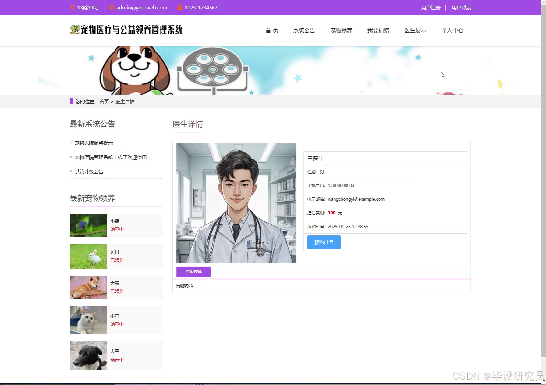The height and width of the screenshot is (385, 546).
Task: Open 个人中心 navigation item
Action: click(x=452, y=30)
